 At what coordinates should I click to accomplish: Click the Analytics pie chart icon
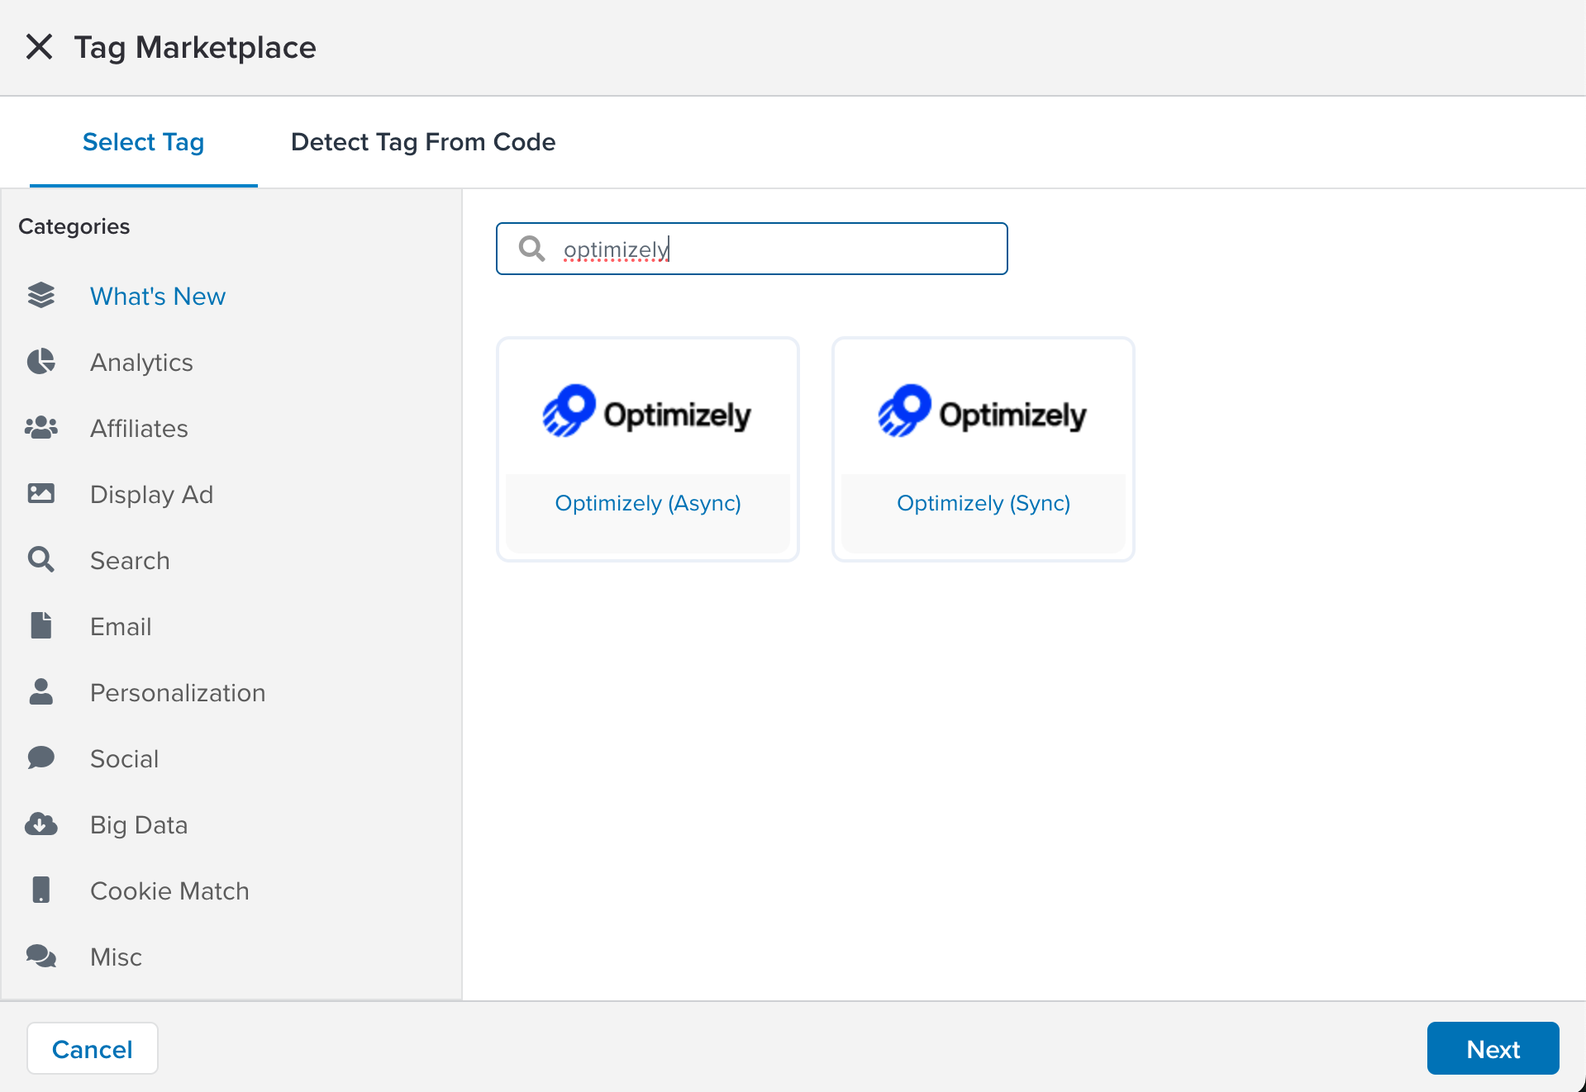tap(41, 362)
